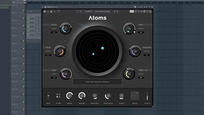204x115 pixels.
Task: Open the Filter motion type selector
Action: [x=141, y=78]
